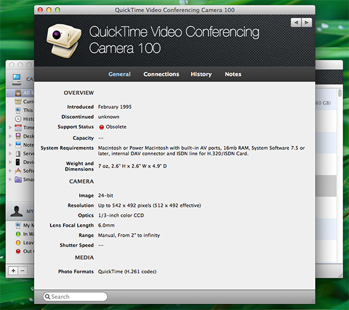The image size is (349, 310).
Task: Click the background window vertical scrollbar
Action: 340,93
